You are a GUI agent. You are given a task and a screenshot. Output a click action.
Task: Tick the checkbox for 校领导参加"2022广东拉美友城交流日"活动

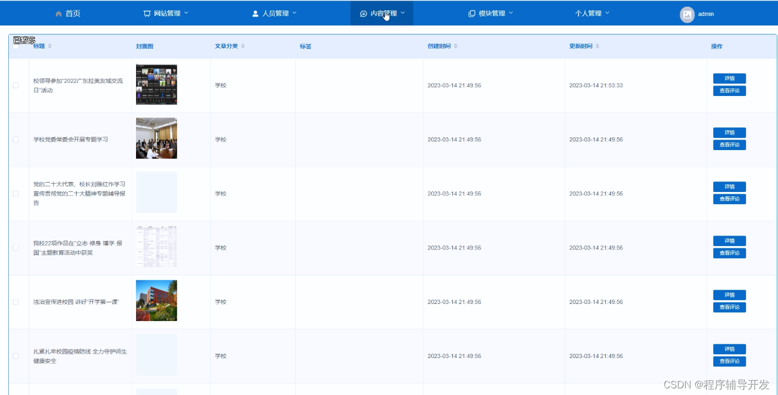[15, 86]
